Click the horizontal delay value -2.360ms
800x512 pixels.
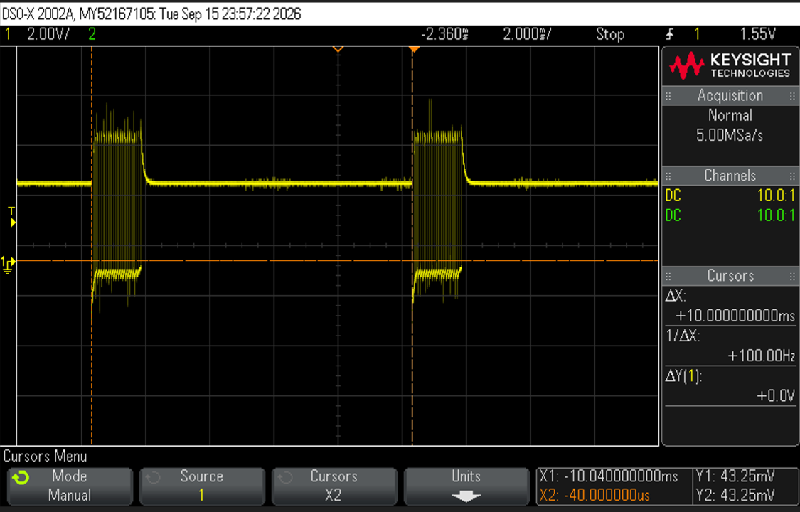444,34
